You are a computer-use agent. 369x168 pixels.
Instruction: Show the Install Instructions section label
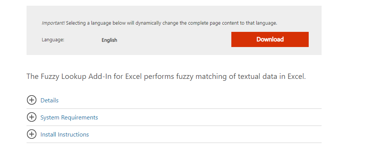tap(65, 134)
